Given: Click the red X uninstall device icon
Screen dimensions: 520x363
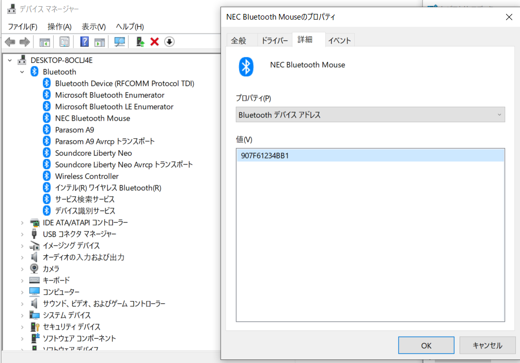Looking at the screenshot, I should point(154,42).
